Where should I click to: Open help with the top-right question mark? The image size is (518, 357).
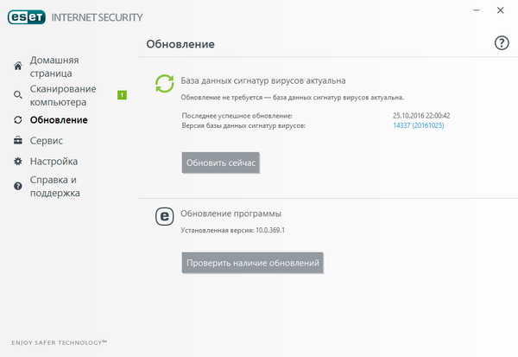click(x=501, y=43)
